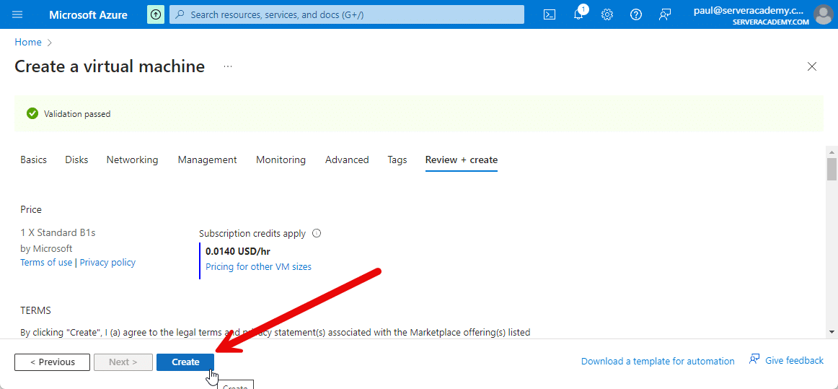The height and width of the screenshot is (389, 838).
Task: Open the Azure portal hamburger menu
Action: tap(17, 14)
